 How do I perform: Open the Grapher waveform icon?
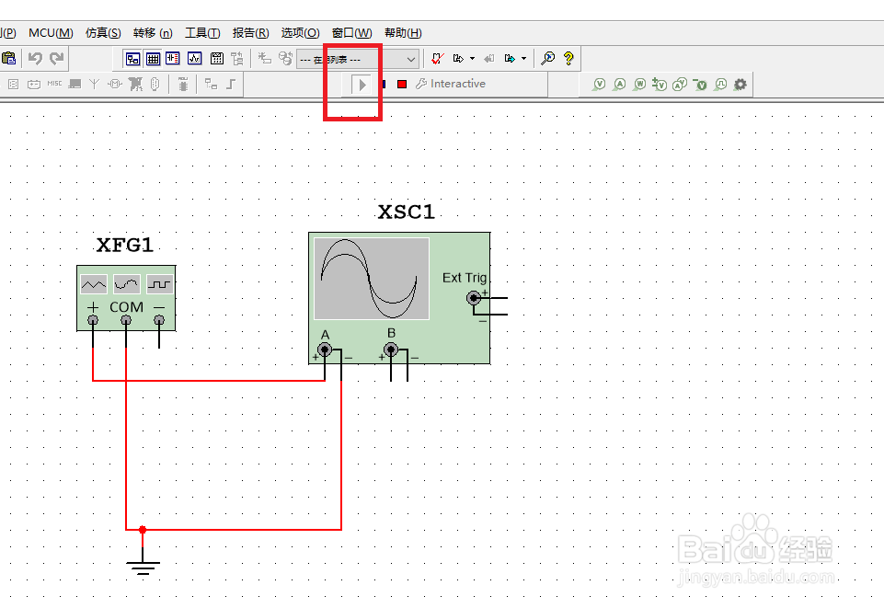[x=194, y=59]
